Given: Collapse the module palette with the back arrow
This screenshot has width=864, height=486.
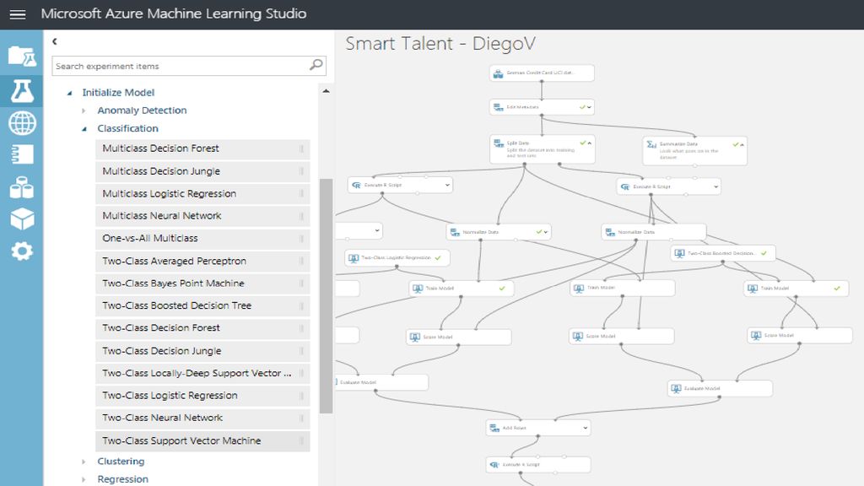Looking at the screenshot, I should pos(55,41).
